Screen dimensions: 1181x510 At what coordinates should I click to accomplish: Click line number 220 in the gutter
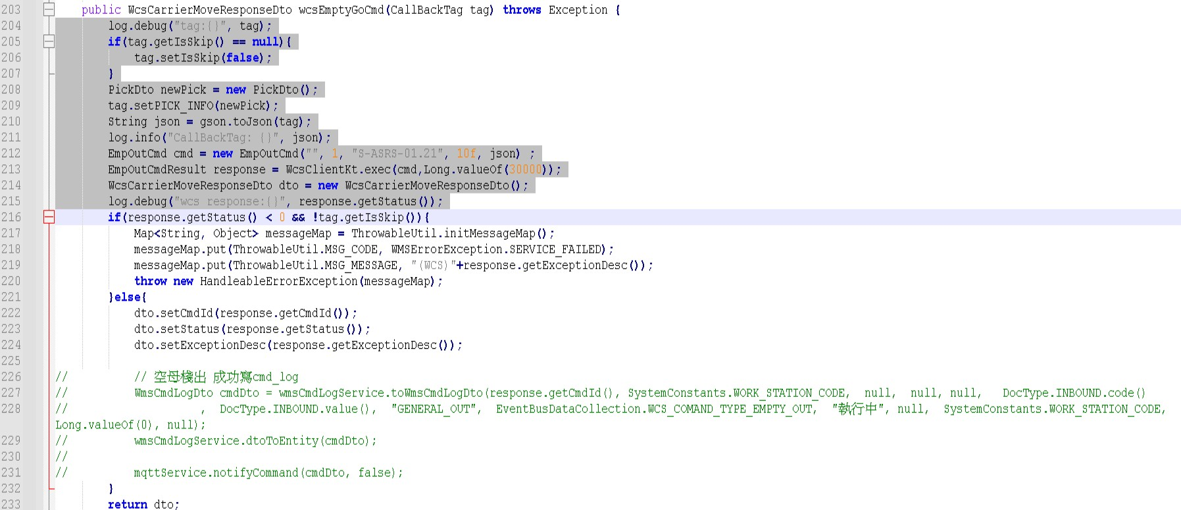point(11,281)
